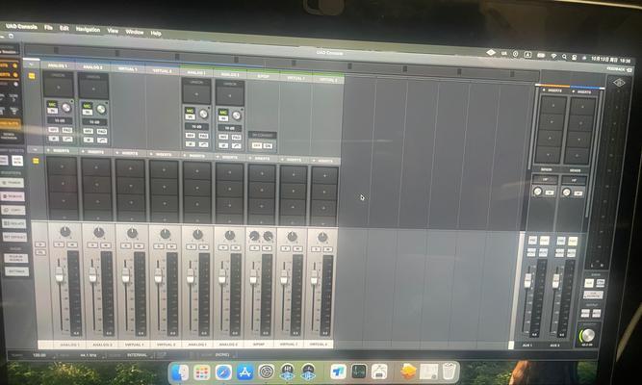642x385 pixels.
Task: Open Inserts menu on the AUX 1 channel
Action: [x=553, y=90]
